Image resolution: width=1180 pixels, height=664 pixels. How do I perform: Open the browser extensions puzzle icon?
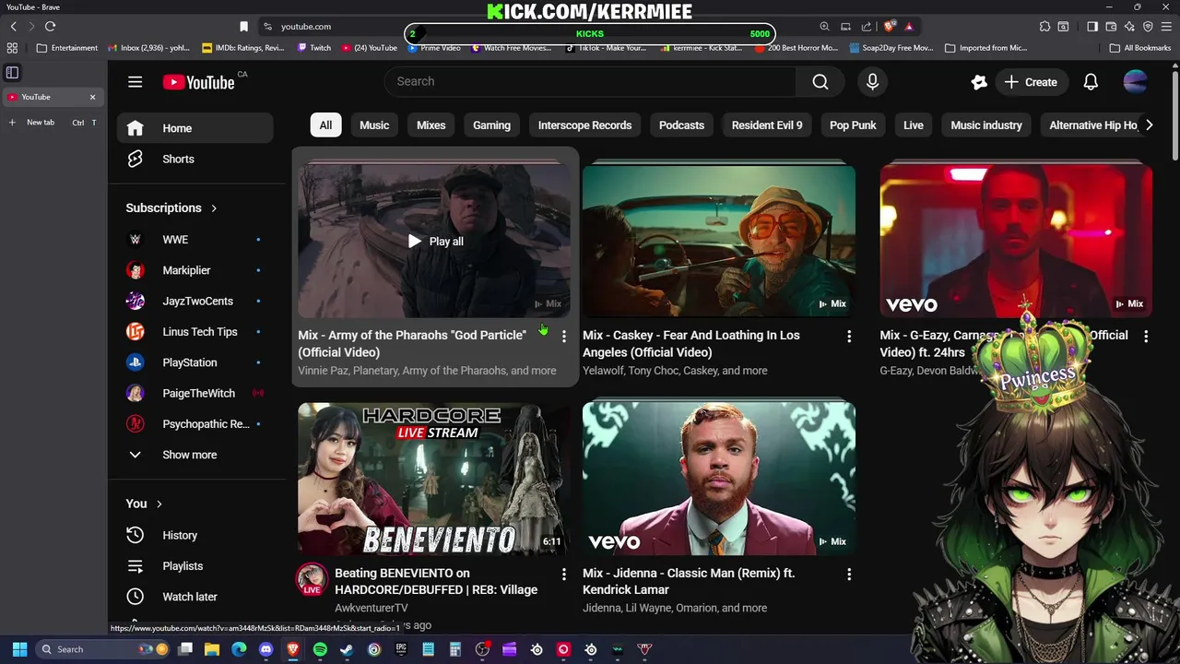pos(1044,27)
